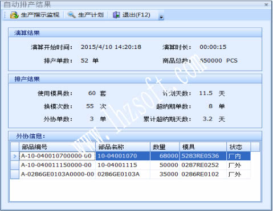This screenshot has height=211, width=273.
Task: Open the toolbar overflow dropdown arrow
Action: click(x=161, y=17)
